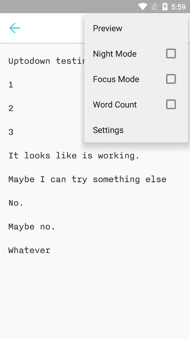Viewport: 190px width, 339px height.
Task: Tap the blue back arrow
Action: pos(15,28)
